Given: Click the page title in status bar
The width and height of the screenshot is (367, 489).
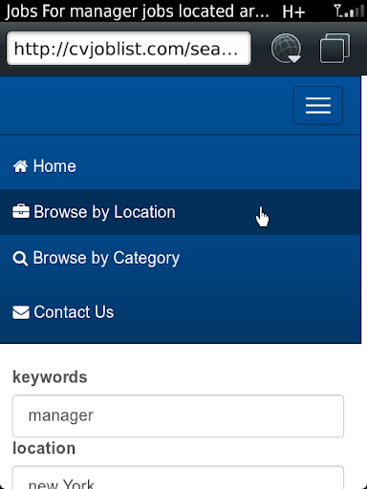Looking at the screenshot, I should [x=137, y=11].
